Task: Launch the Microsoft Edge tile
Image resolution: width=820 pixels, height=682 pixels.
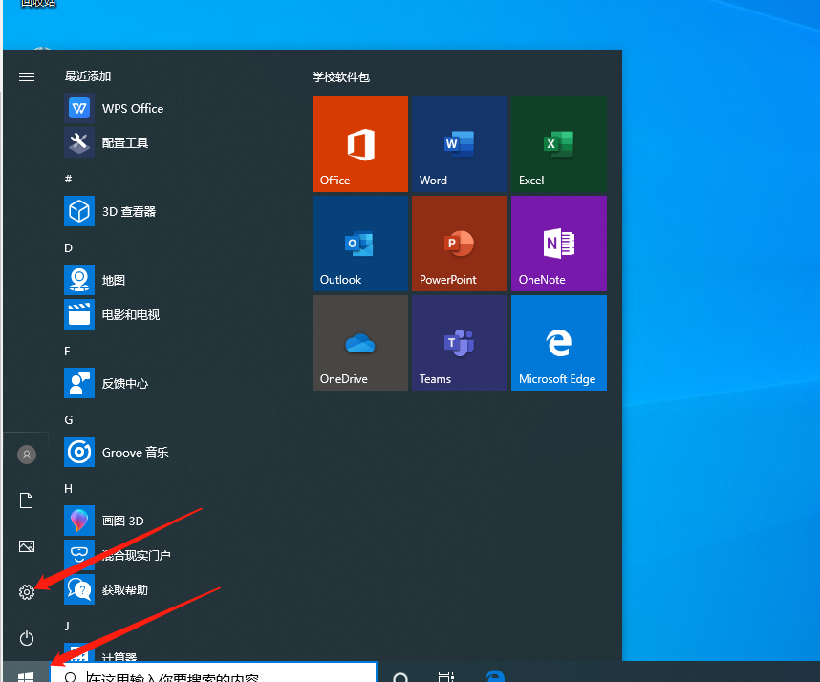Action: point(558,343)
